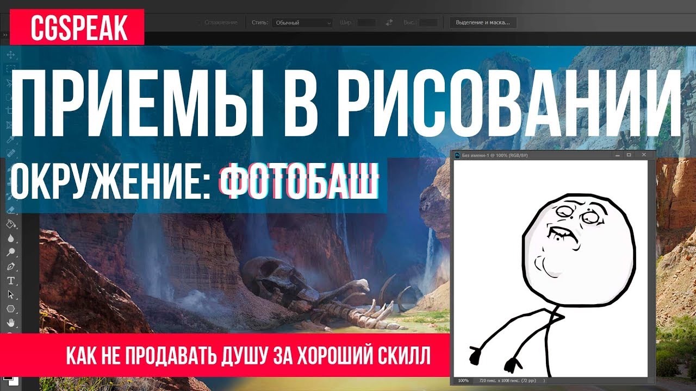The image size is (696, 391).
Task: Select the Crop tool
Action: [x=10, y=111]
